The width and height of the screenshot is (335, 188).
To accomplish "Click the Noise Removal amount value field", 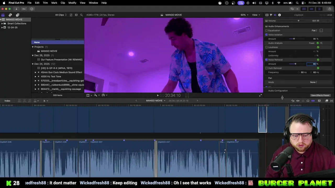I will (x=311, y=64).
